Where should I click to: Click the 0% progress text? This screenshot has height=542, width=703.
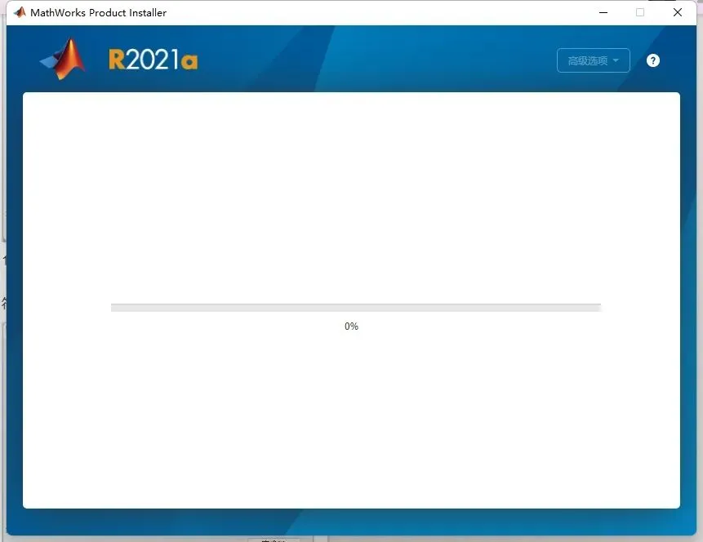(351, 327)
